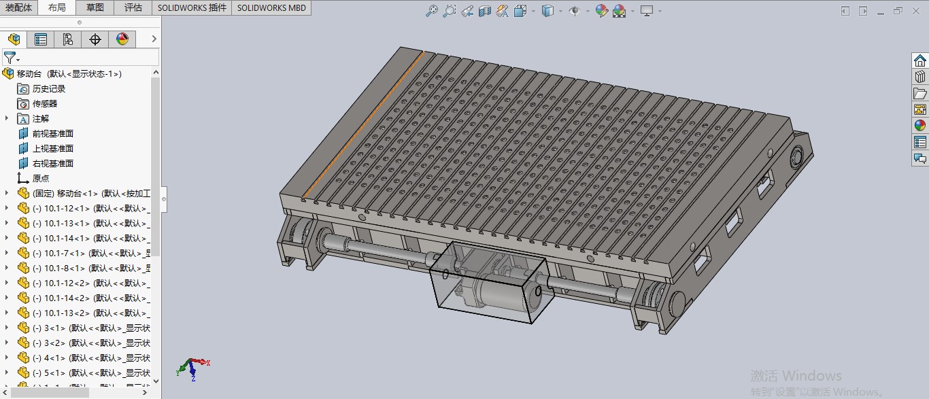Screen dimensions: 929x399
Task: Open the Section View tool
Action: point(484,11)
